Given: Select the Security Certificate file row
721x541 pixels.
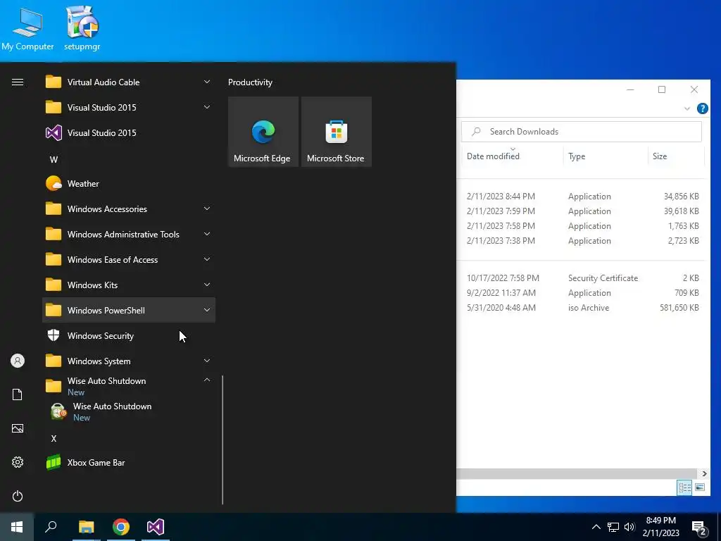Looking at the screenshot, I should 582,278.
